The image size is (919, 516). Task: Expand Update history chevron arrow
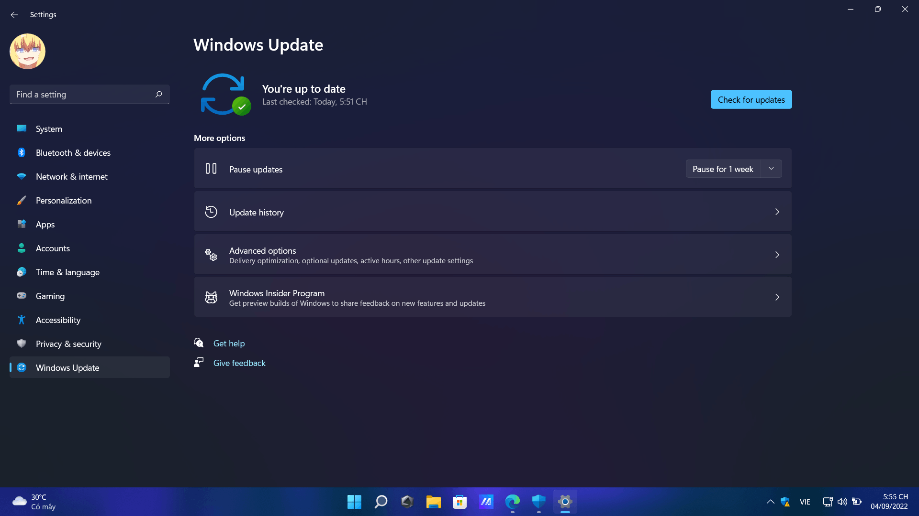(777, 212)
